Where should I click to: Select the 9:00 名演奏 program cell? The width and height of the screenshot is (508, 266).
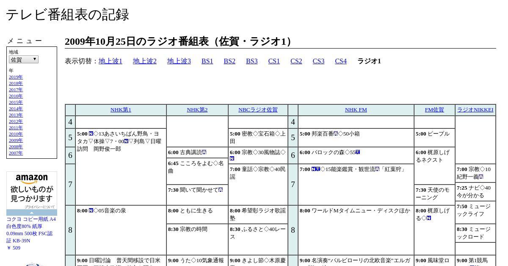tap(356, 261)
